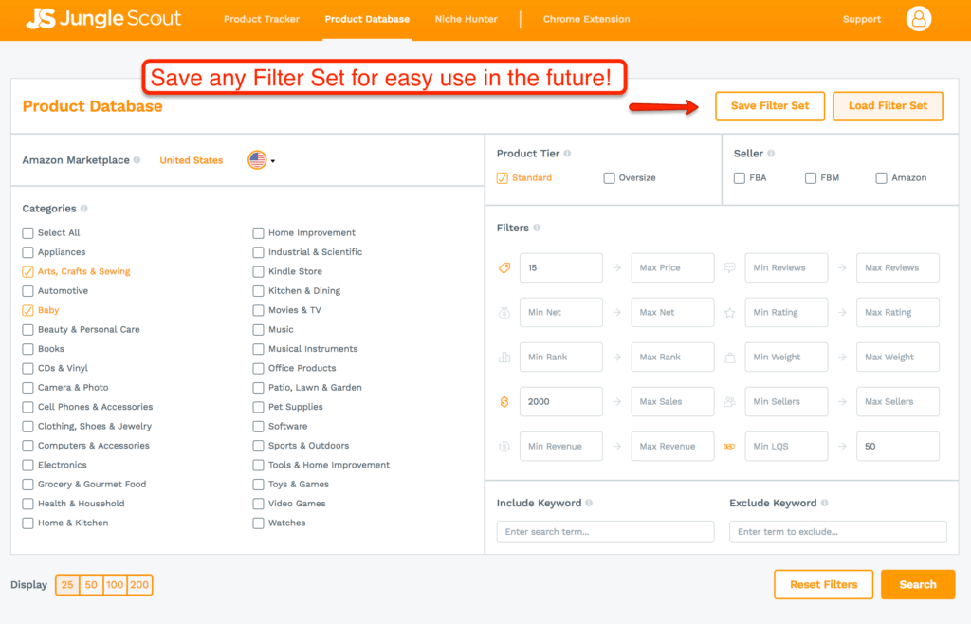Click the reviews speech bubble icon

(730, 268)
